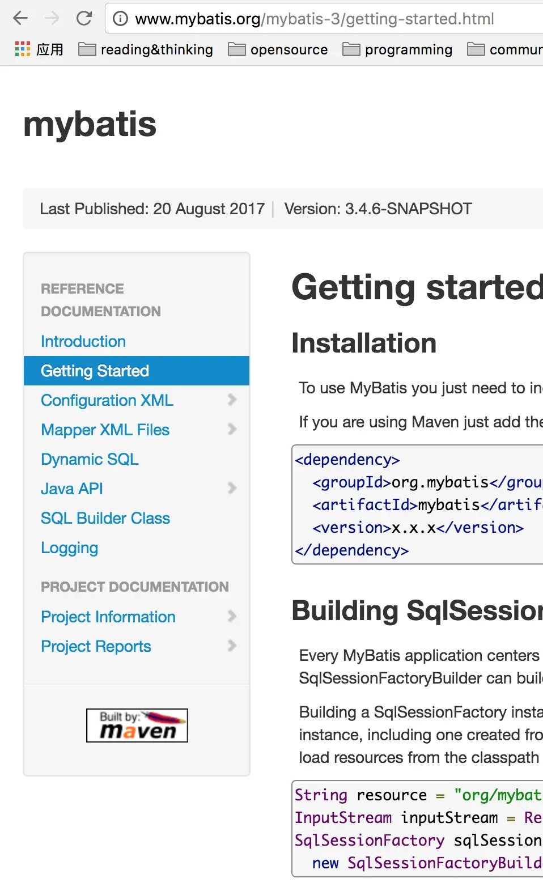The height and width of the screenshot is (891, 543).
Task: Click the <dependency> opening tag line
Action: pyautogui.click(x=347, y=460)
